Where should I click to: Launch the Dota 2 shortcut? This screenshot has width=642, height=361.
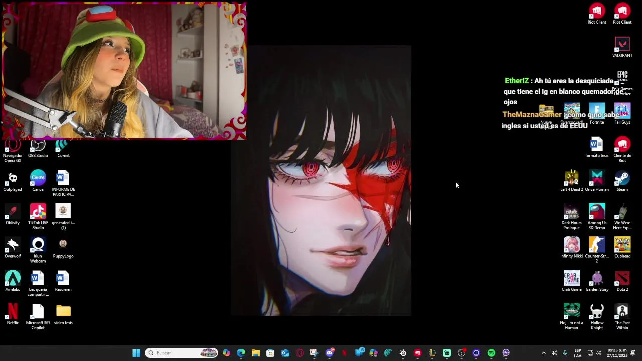[622, 281]
